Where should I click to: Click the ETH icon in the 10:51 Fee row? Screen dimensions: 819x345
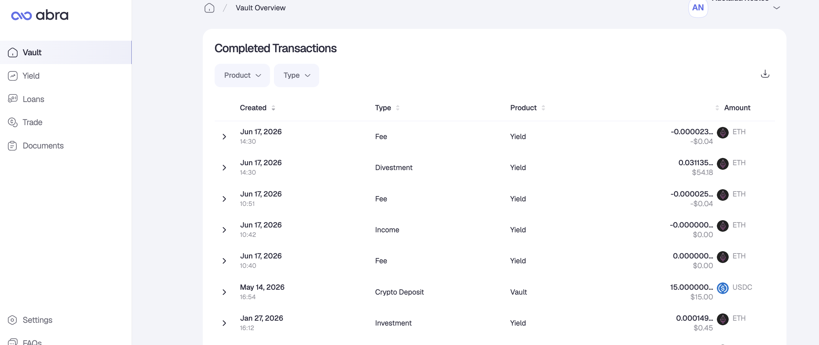point(723,195)
